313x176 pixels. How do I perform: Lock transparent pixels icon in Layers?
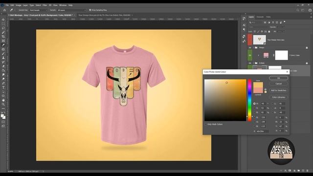[x=255, y=31]
